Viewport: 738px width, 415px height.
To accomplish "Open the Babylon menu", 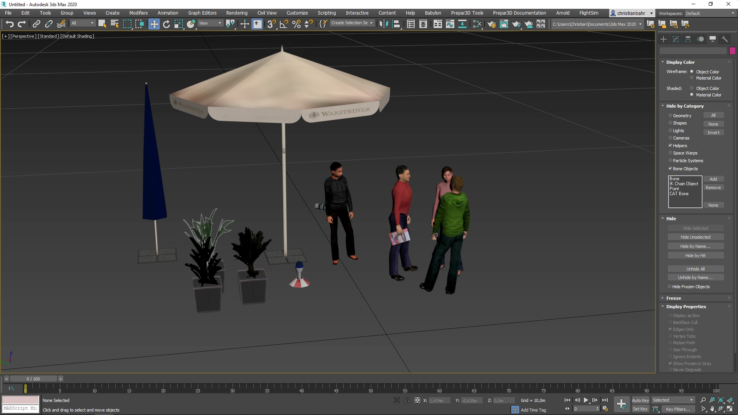I will pyautogui.click(x=433, y=13).
